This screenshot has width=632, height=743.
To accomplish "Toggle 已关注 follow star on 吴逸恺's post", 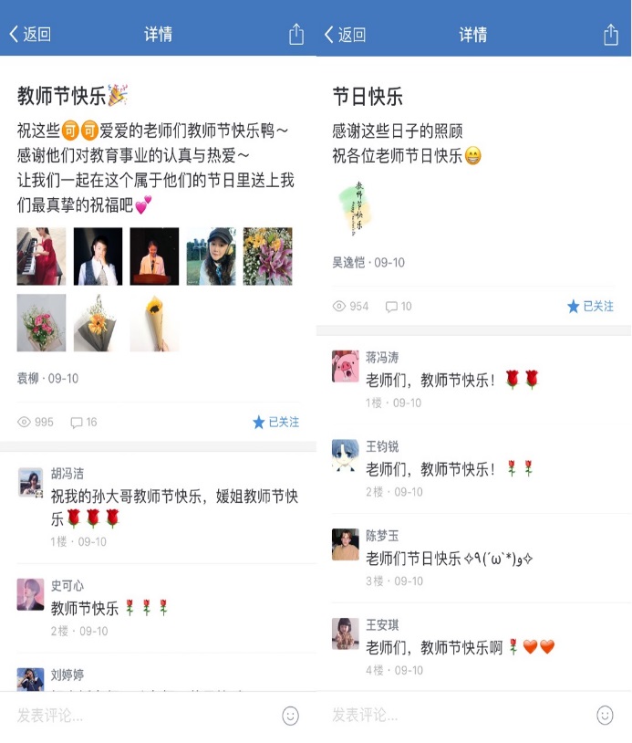I will point(590,306).
